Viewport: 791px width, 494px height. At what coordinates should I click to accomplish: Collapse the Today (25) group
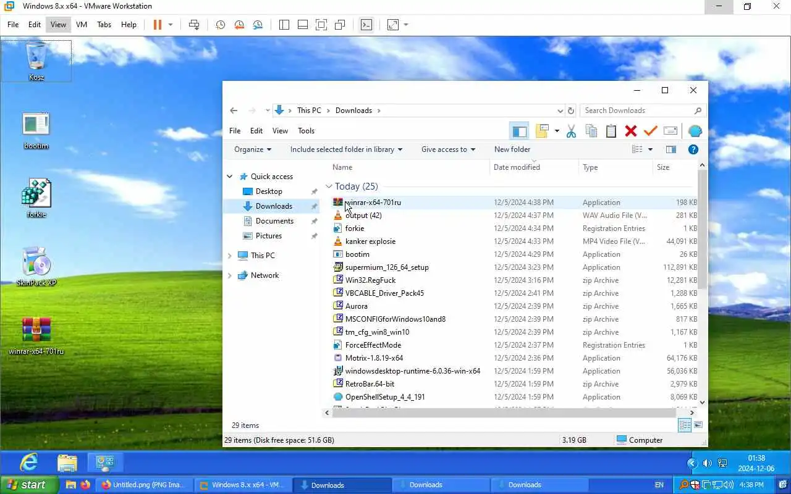pyautogui.click(x=329, y=186)
